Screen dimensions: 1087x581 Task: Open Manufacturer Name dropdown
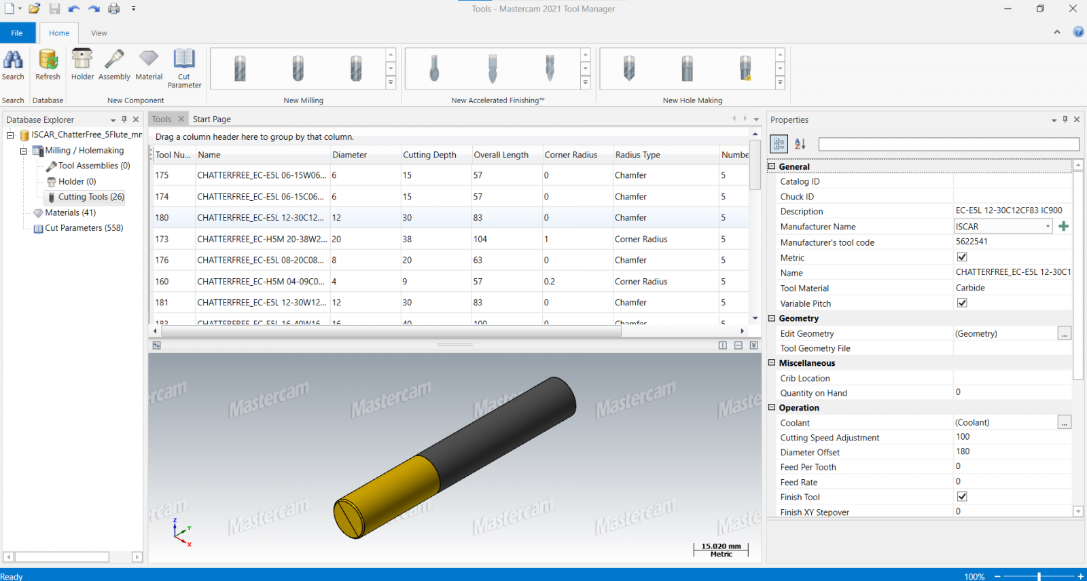tap(1048, 227)
